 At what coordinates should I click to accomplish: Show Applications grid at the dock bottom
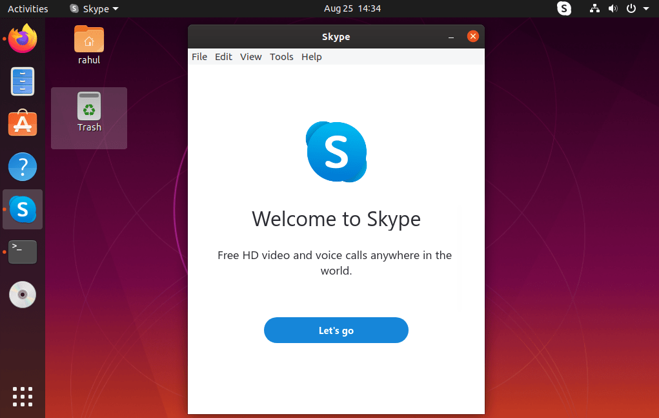pos(23,397)
